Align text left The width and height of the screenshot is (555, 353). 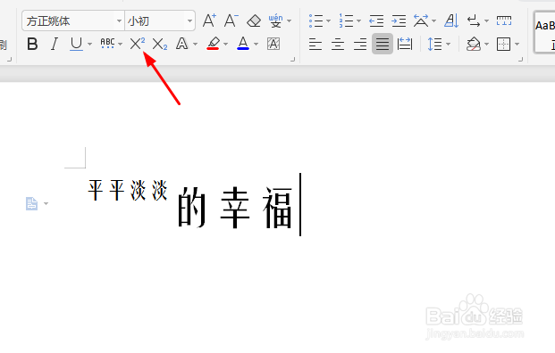(x=315, y=45)
